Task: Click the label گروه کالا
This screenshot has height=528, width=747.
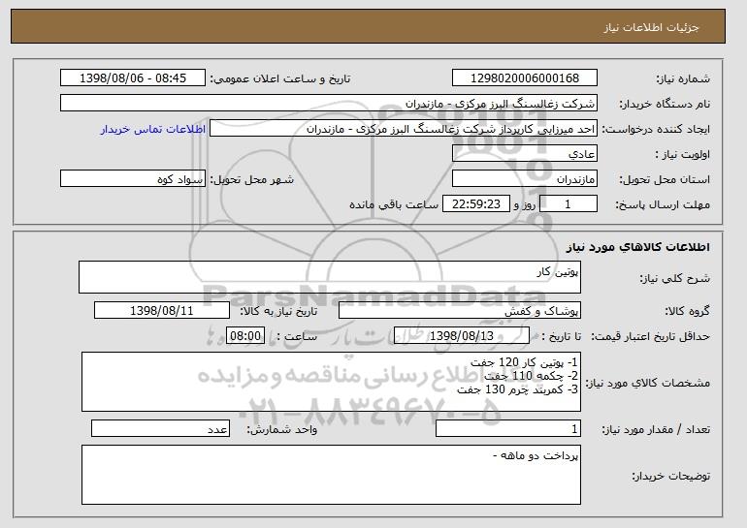Action: (x=687, y=311)
